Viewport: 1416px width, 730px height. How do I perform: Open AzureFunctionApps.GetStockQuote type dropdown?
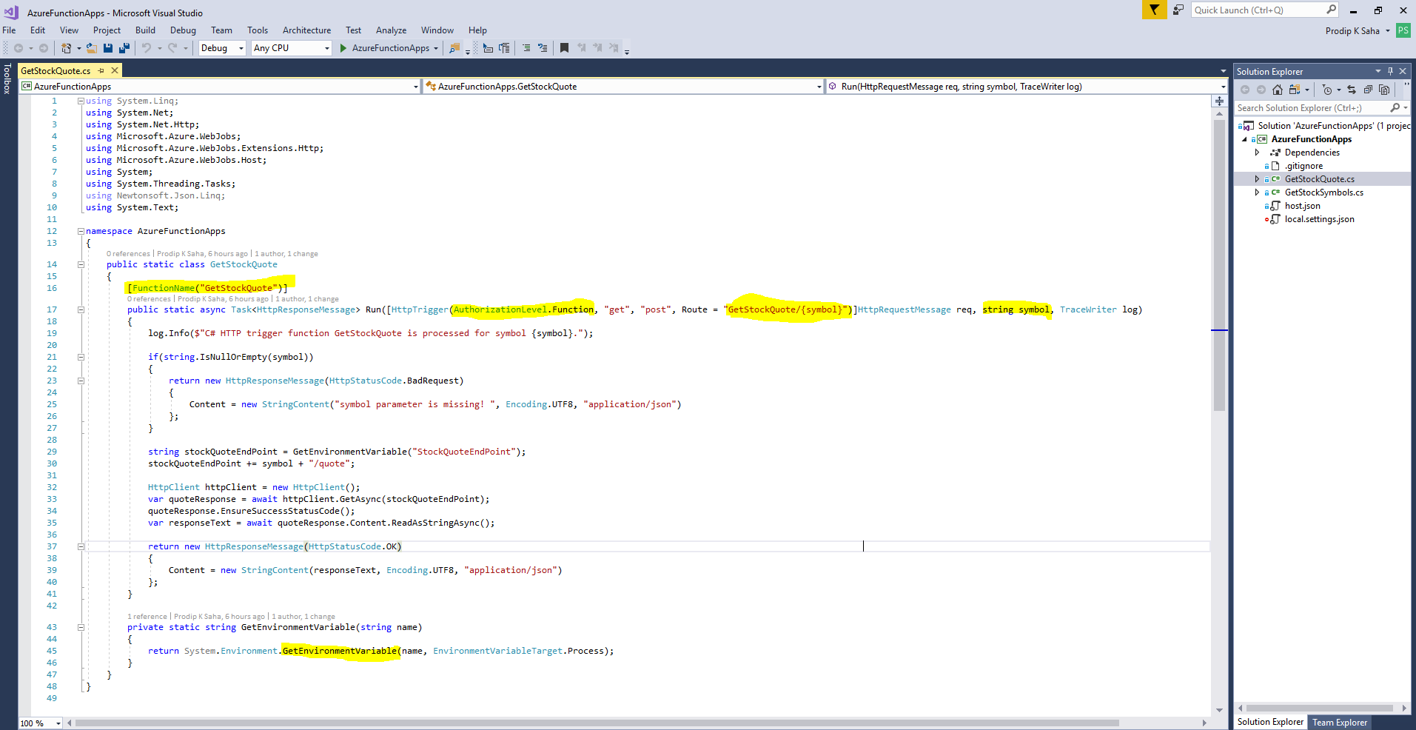(x=623, y=87)
